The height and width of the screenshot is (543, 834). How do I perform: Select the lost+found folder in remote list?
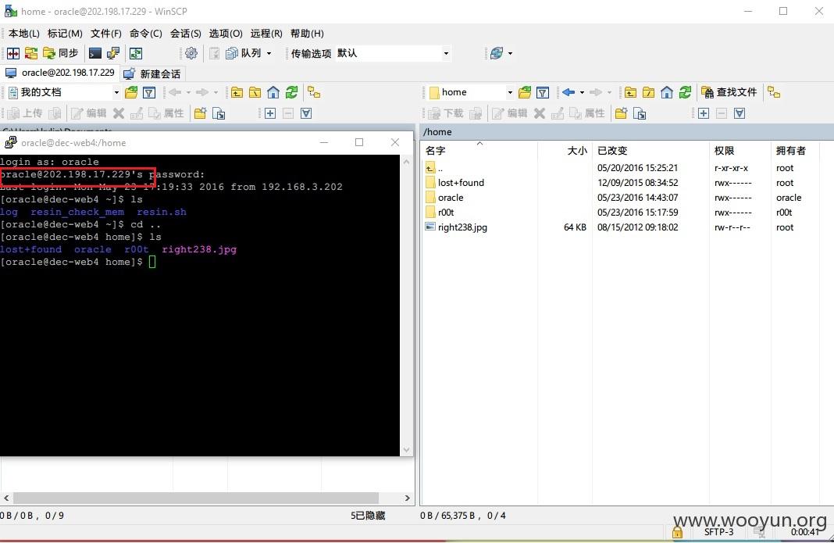tap(461, 183)
